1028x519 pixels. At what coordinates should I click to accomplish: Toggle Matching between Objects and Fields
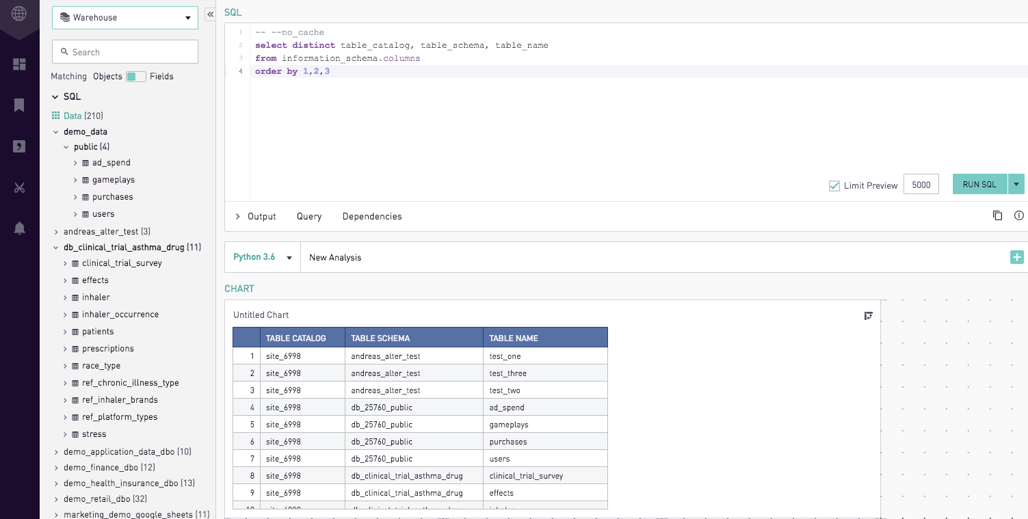(136, 77)
